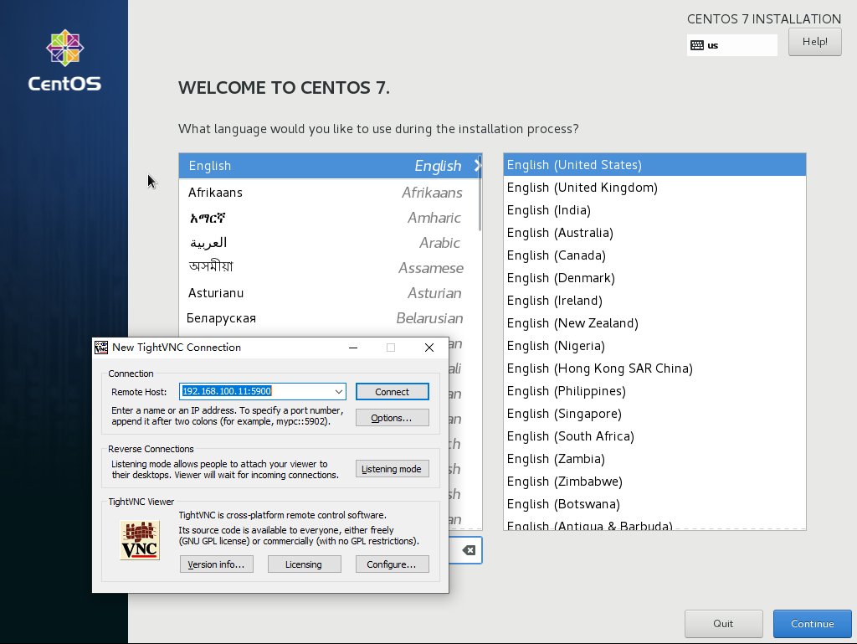Select English (Canada) locale

(x=654, y=255)
